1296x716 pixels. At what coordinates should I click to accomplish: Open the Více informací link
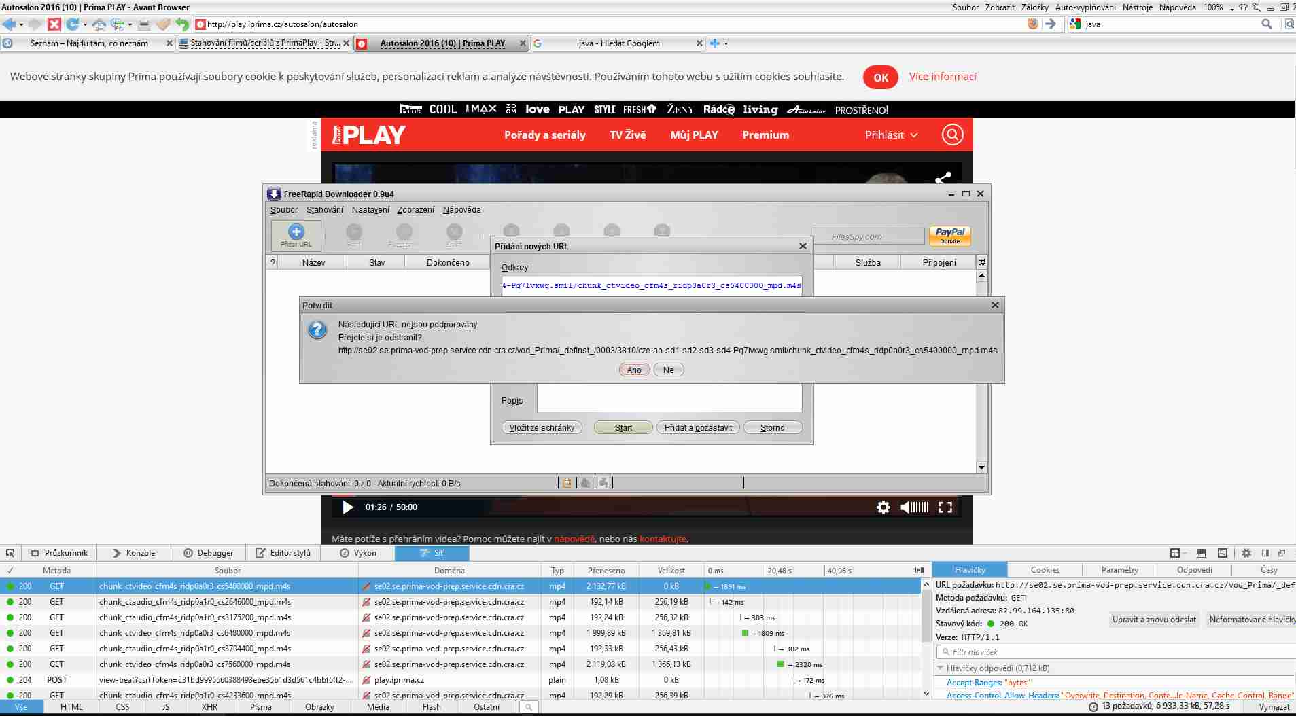click(943, 77)
